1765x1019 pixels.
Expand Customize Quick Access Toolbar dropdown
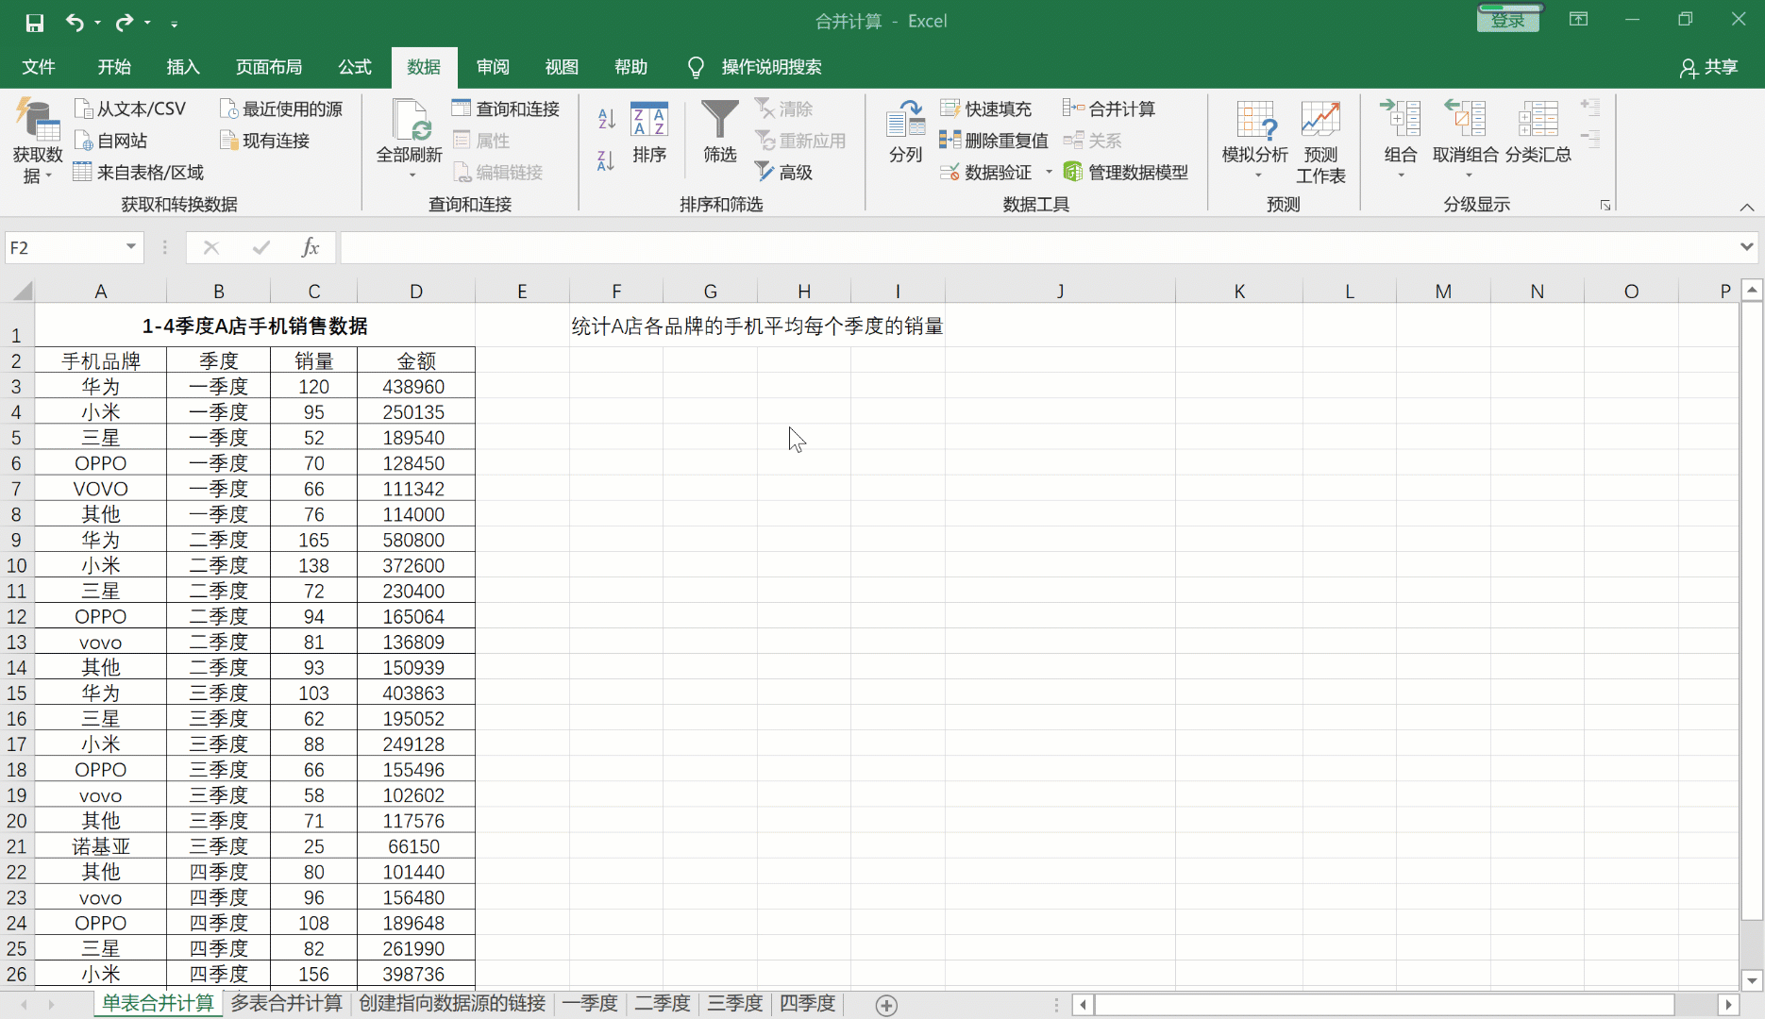coord(175,23)
